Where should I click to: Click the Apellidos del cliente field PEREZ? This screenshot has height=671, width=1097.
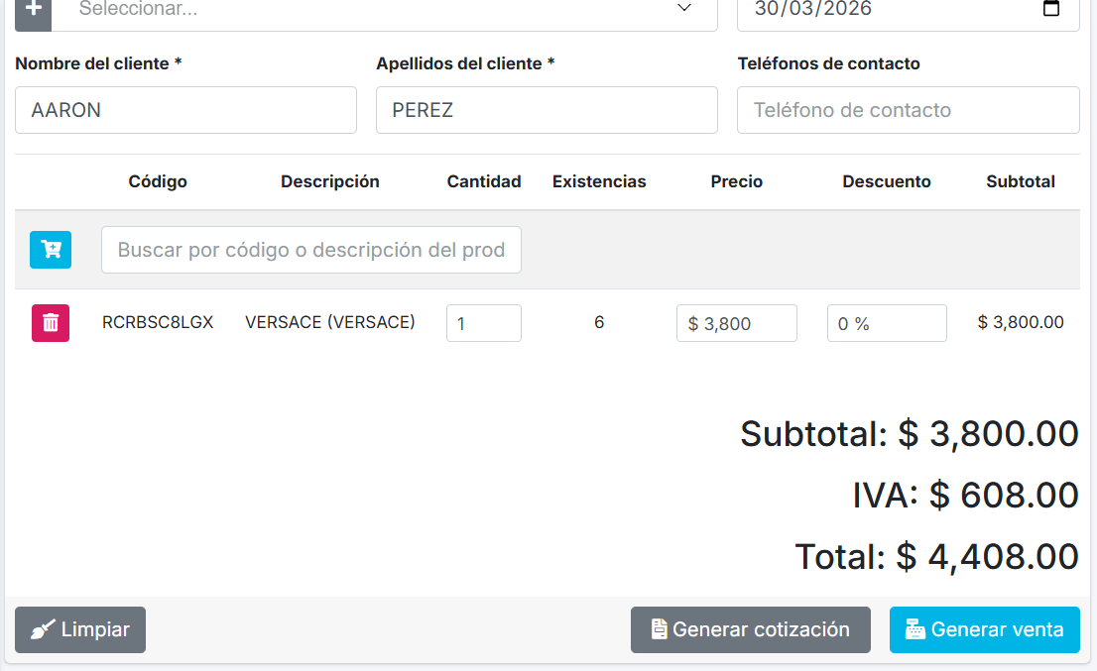tap(547, 110)
